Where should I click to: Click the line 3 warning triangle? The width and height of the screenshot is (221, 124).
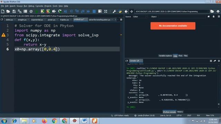tap(3, 35)
